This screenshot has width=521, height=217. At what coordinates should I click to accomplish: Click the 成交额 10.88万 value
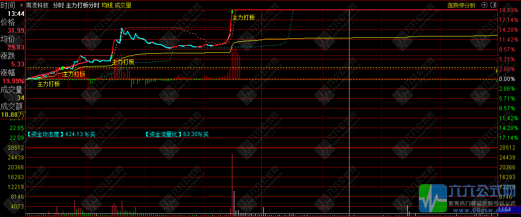coord(13,115)
